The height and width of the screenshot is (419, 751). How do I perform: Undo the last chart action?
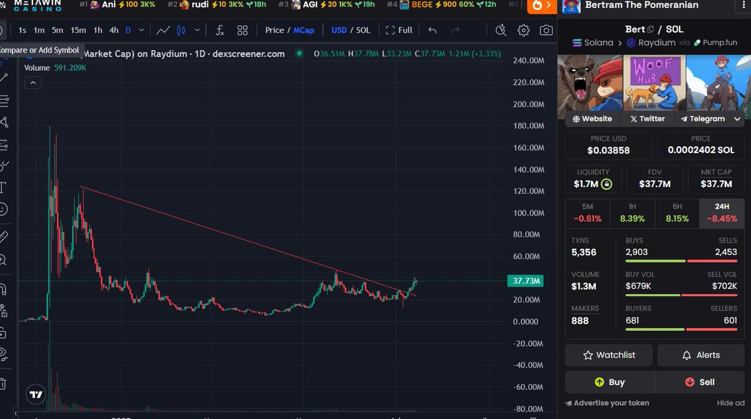pyautogui.click(x=432, y=30)
